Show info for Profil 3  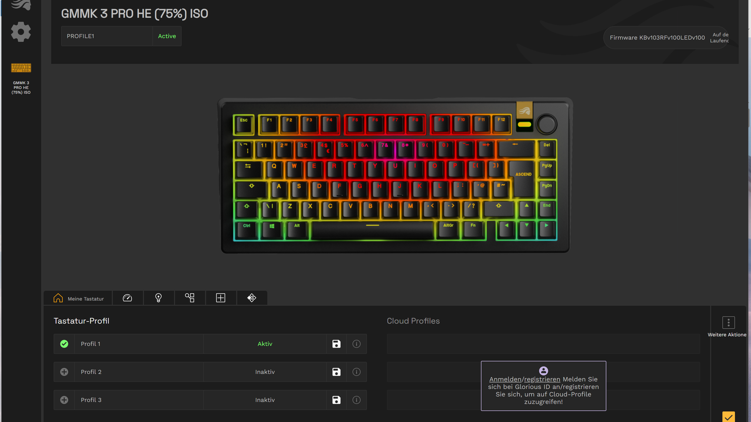(x=356, y=400)
